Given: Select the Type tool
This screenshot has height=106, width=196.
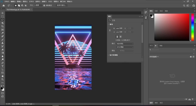Looking at the screenshot, I should pyautogui.click(x=2, y=66).
